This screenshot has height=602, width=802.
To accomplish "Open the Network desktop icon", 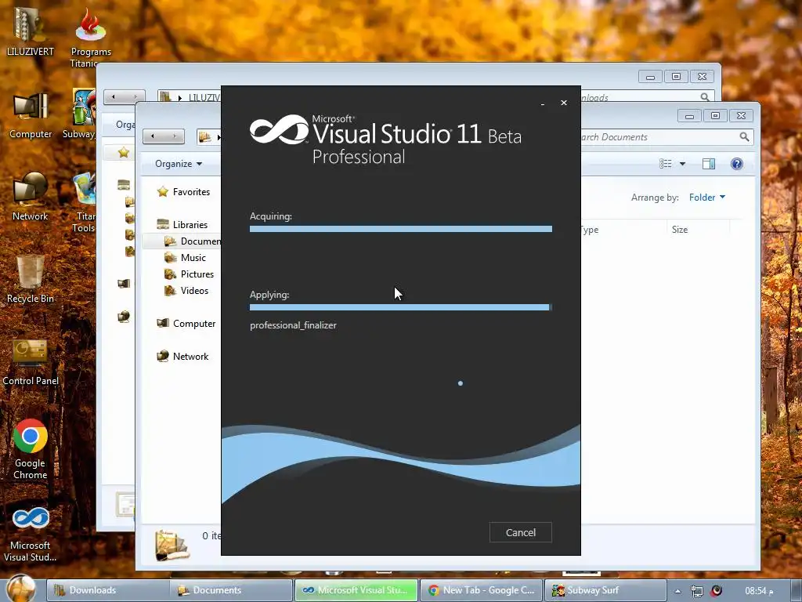I will [31, 197].
